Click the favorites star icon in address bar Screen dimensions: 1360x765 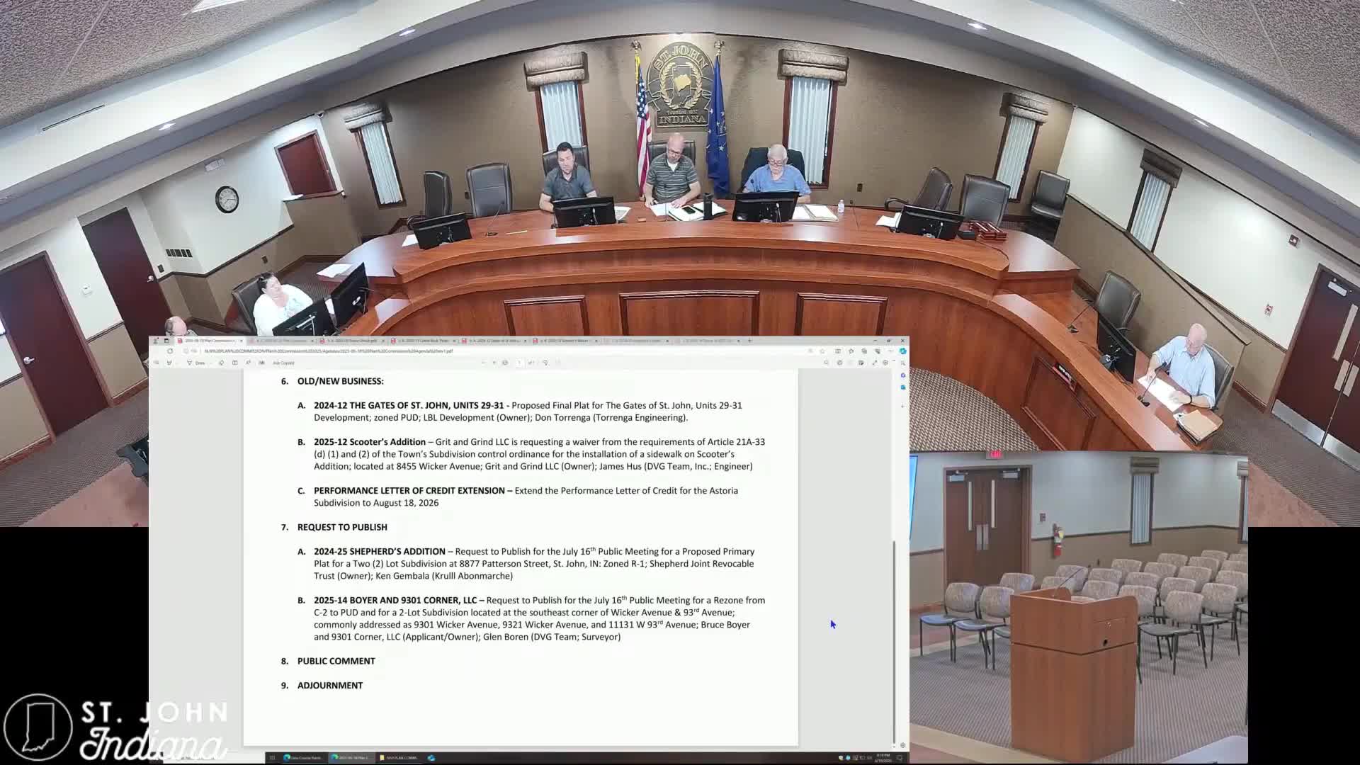(x=822, y=351)
